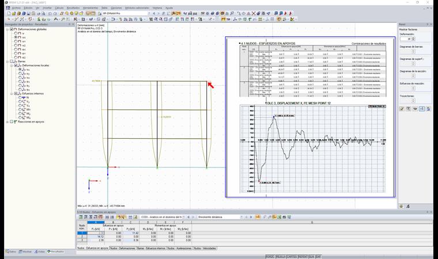
Task: Click the first green-check icon in panel
Action: coord(402,109)
